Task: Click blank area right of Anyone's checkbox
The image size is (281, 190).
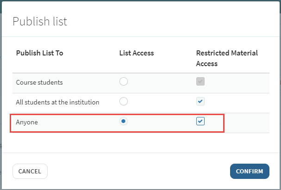Action: [x=247, y=123]
